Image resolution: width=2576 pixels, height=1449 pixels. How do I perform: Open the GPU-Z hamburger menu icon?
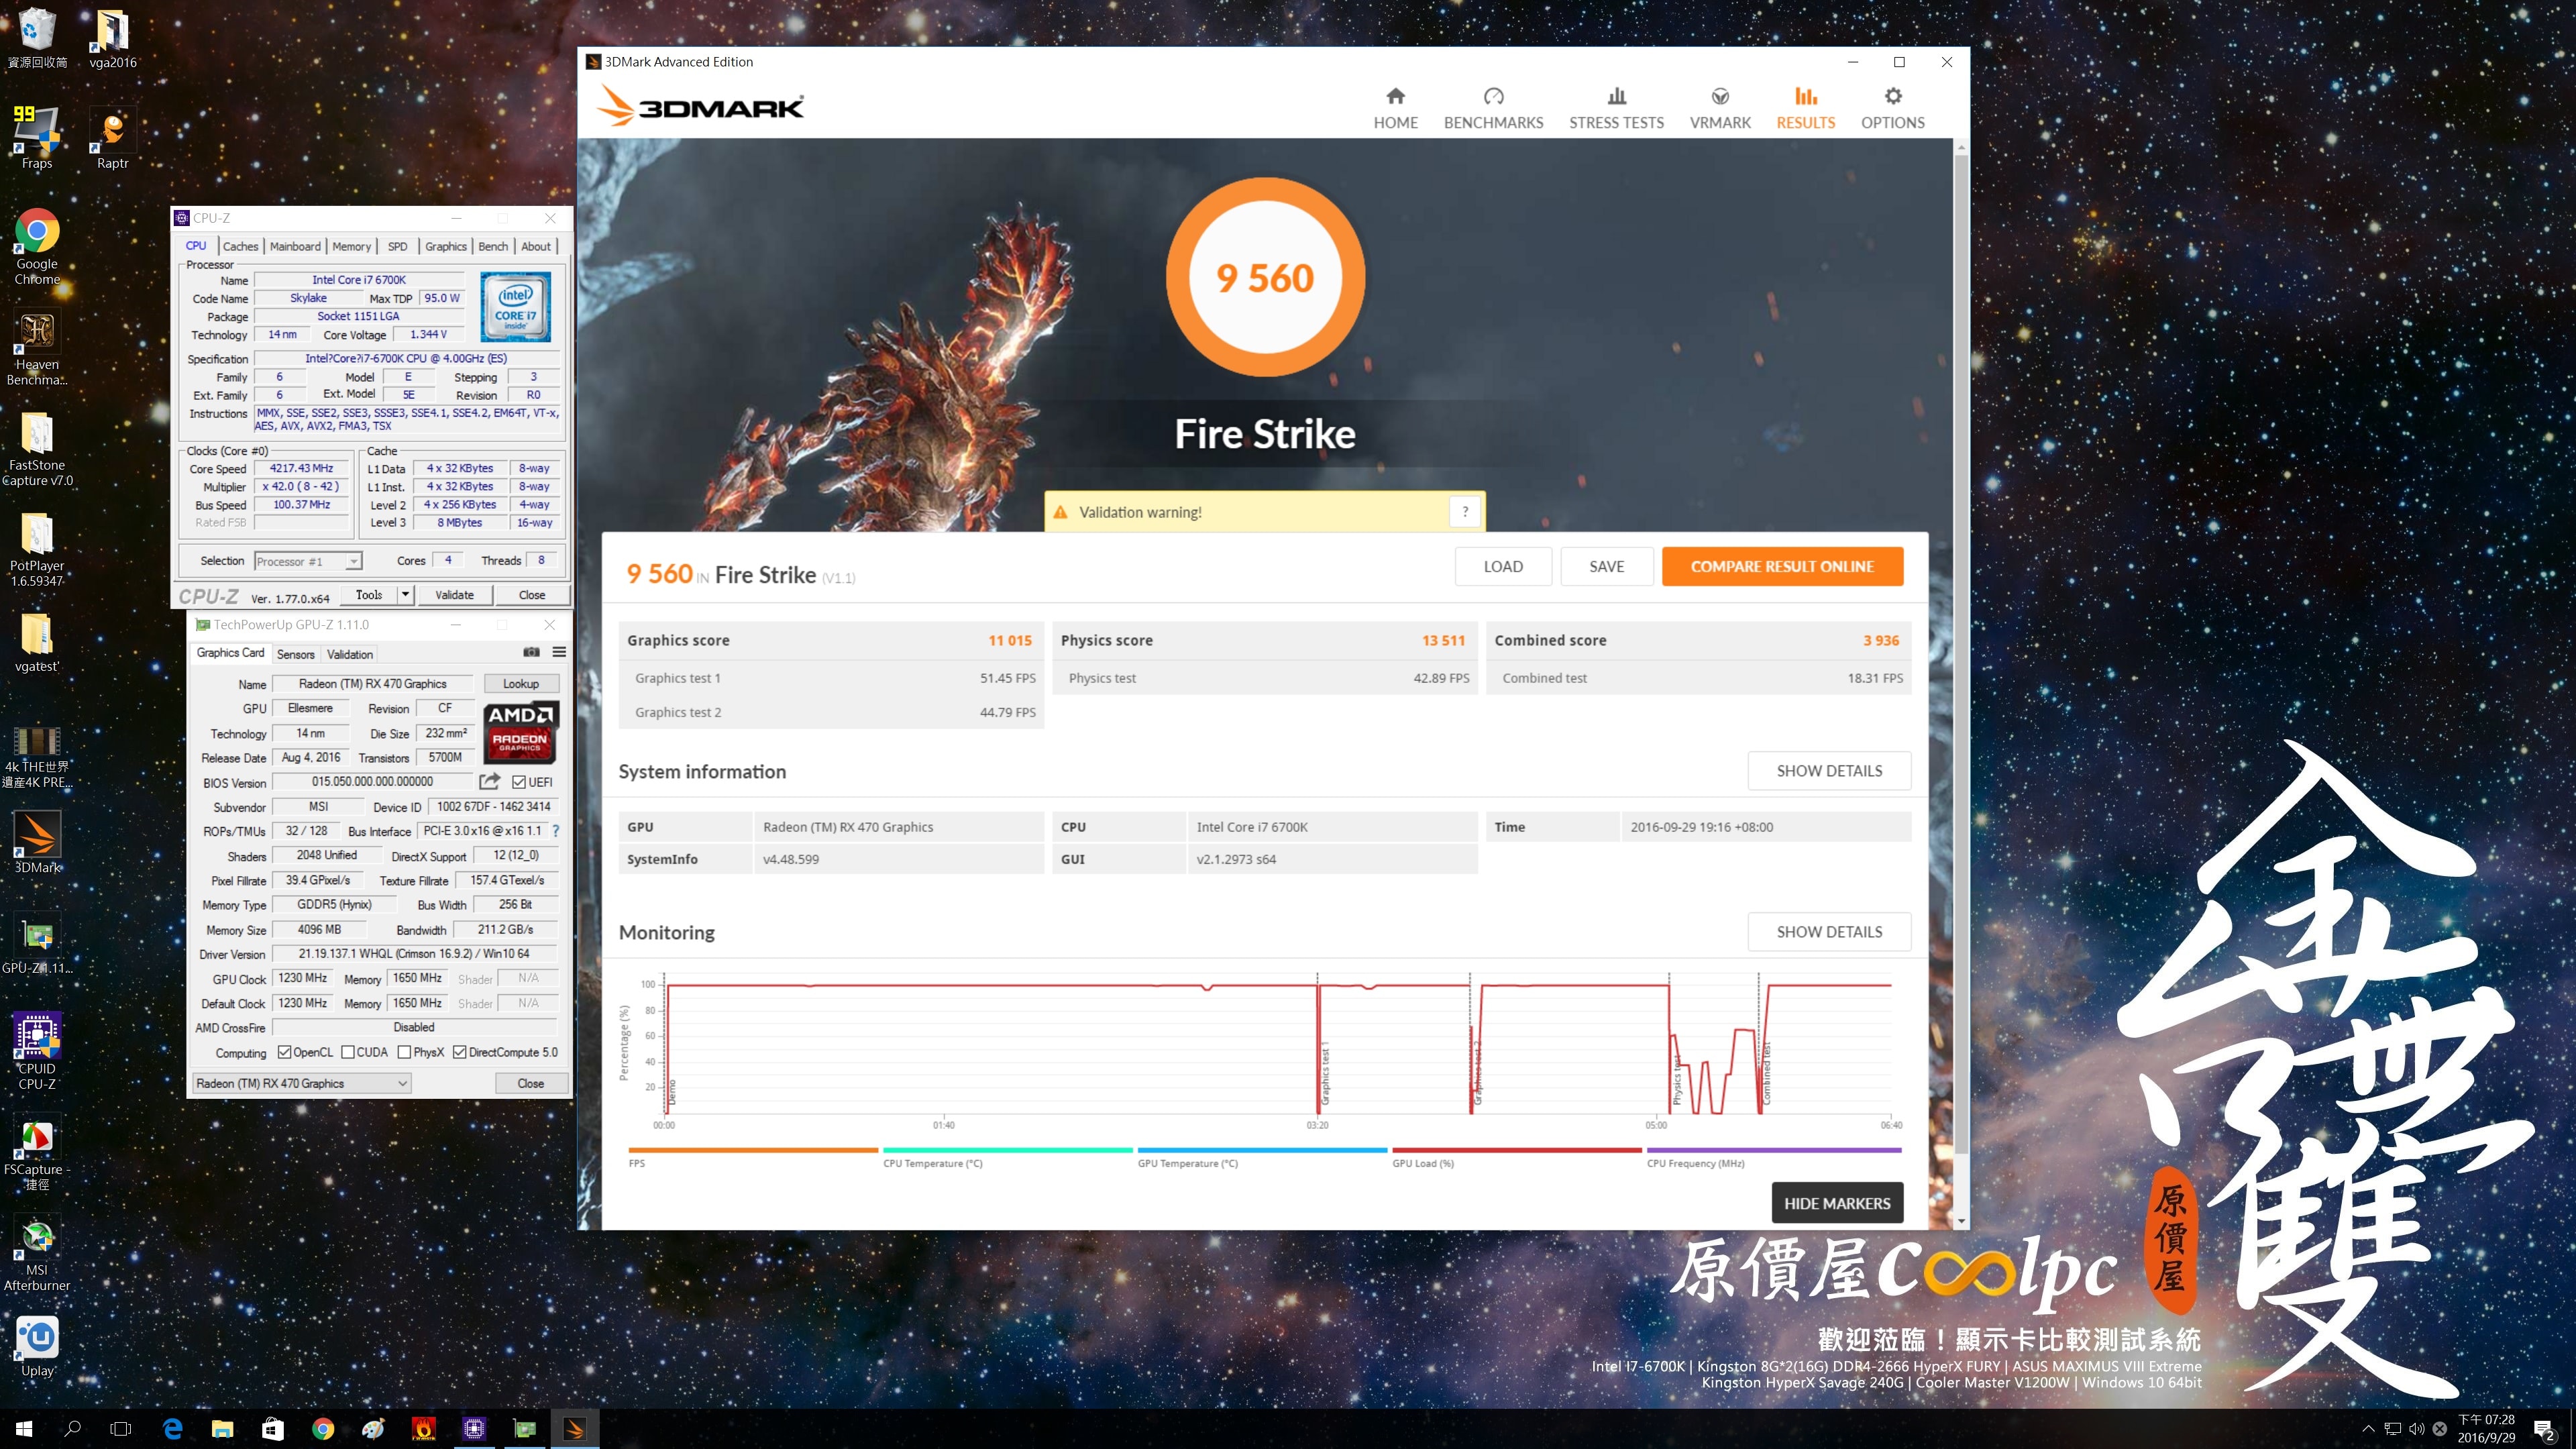(559, 652)
